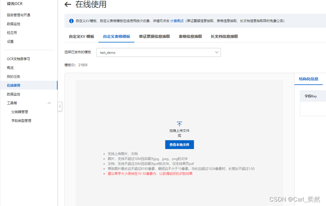Open the lower 数据监控 item below 在线使用
This screenshot has height=206, width=326.
point(14,94)
